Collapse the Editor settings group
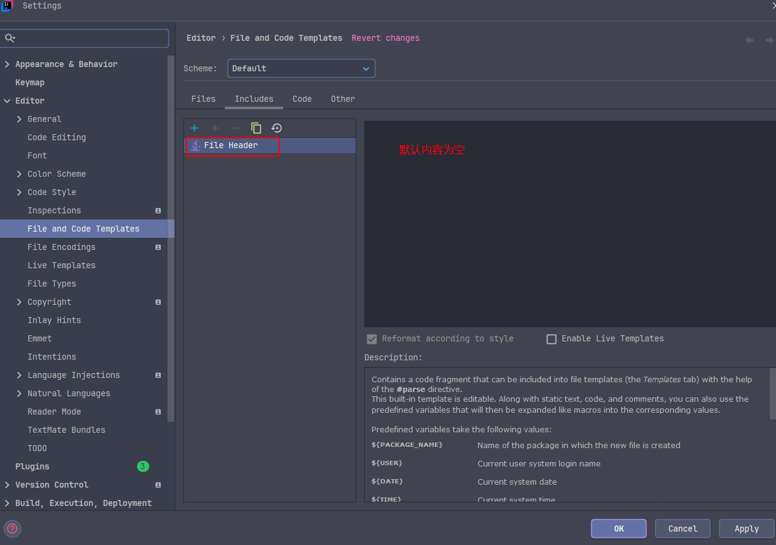The height and width of the screenshot is (545, 776). pyautogui.click(x=7, y=101)
